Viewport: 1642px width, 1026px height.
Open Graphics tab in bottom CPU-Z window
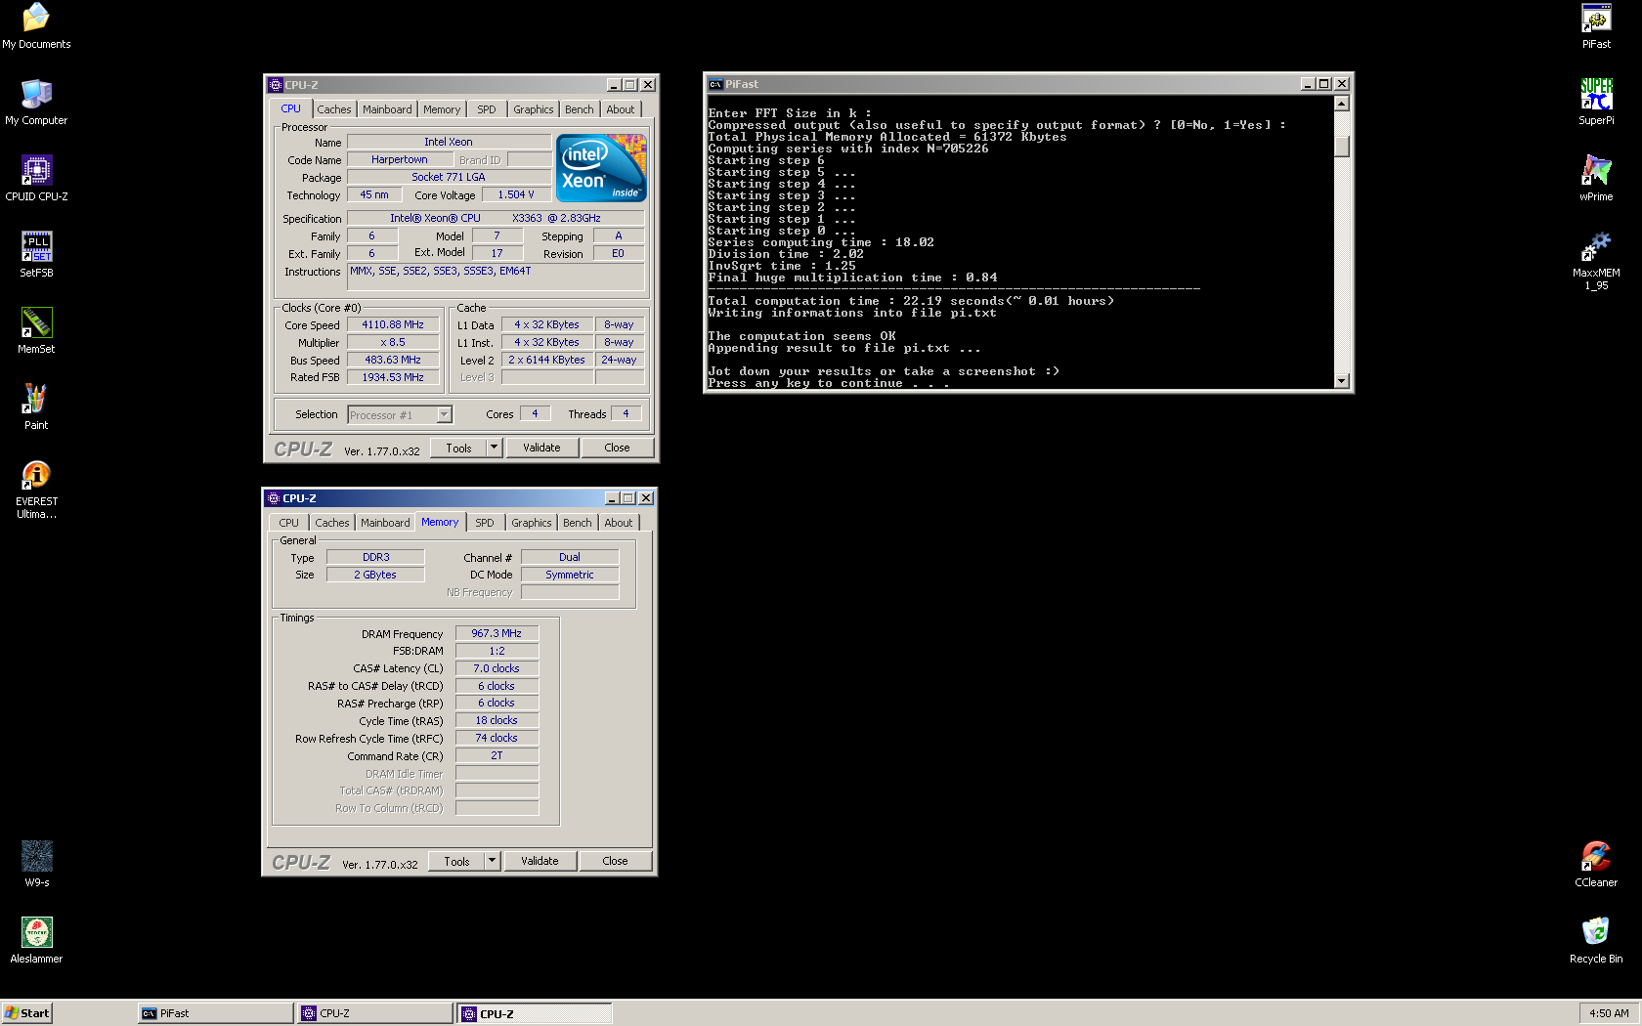click(x=532, y=523)
